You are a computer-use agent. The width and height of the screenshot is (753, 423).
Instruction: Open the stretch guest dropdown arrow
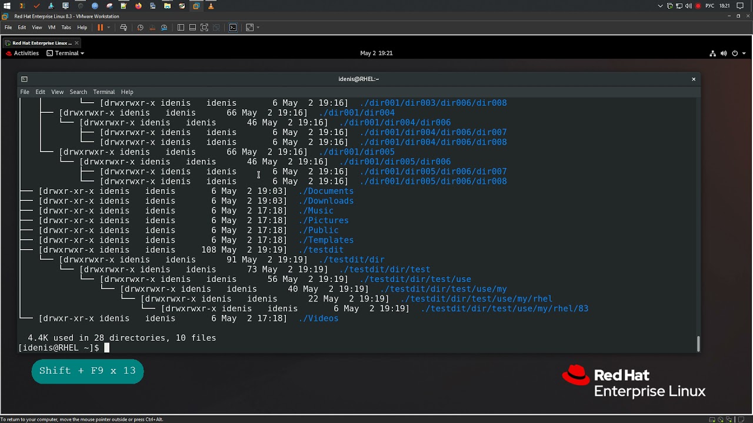(258, 27)
